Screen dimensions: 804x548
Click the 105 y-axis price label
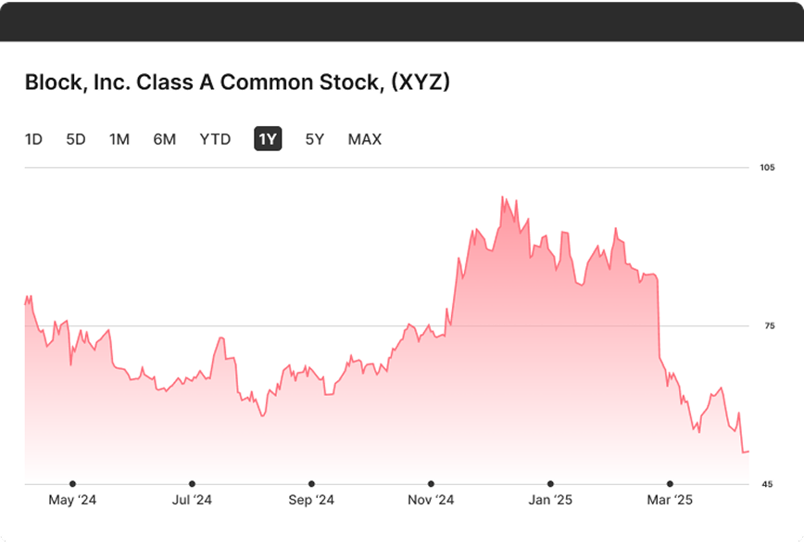(x=767, y=167)
